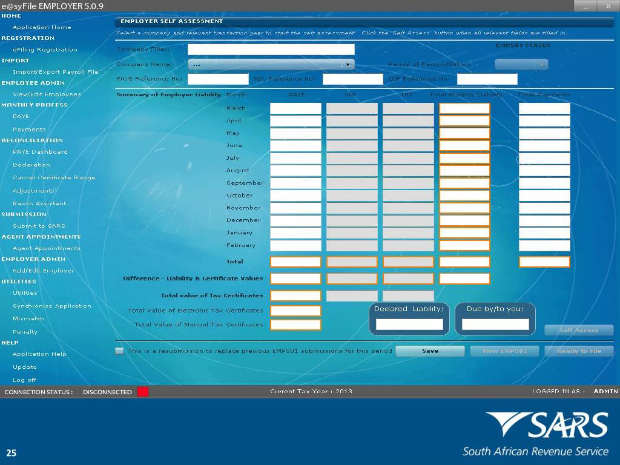Go to Declaration page

tap(31, 165)
